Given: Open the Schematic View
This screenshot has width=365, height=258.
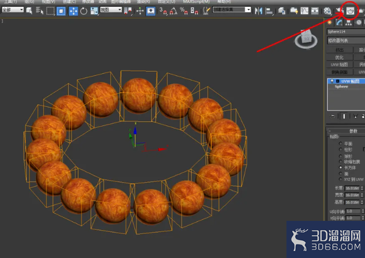Looking at the screenshot, I should coord(315,10).
